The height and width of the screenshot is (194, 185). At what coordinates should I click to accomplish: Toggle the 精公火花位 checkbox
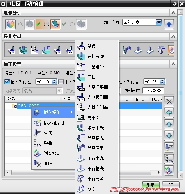7,82
